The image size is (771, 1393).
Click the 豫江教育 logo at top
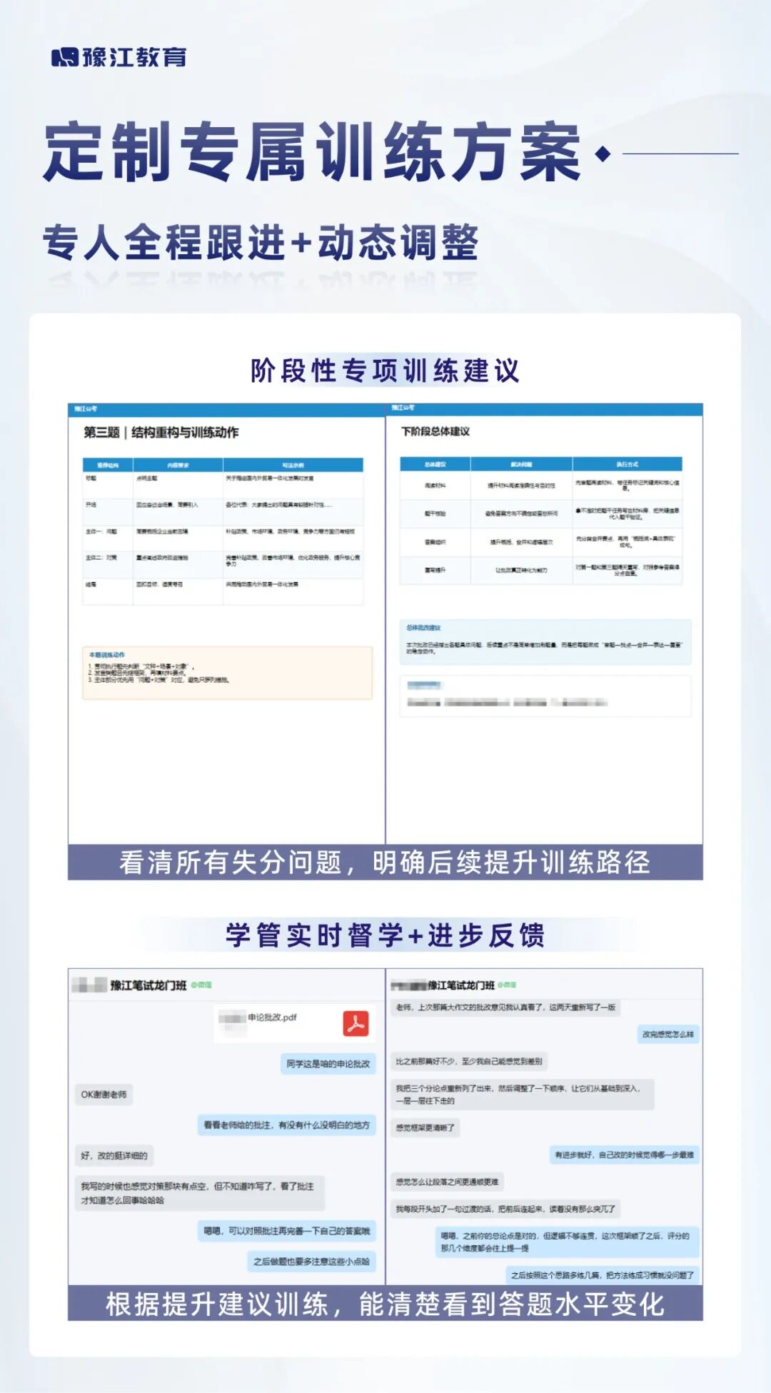(x=119, y=57)
